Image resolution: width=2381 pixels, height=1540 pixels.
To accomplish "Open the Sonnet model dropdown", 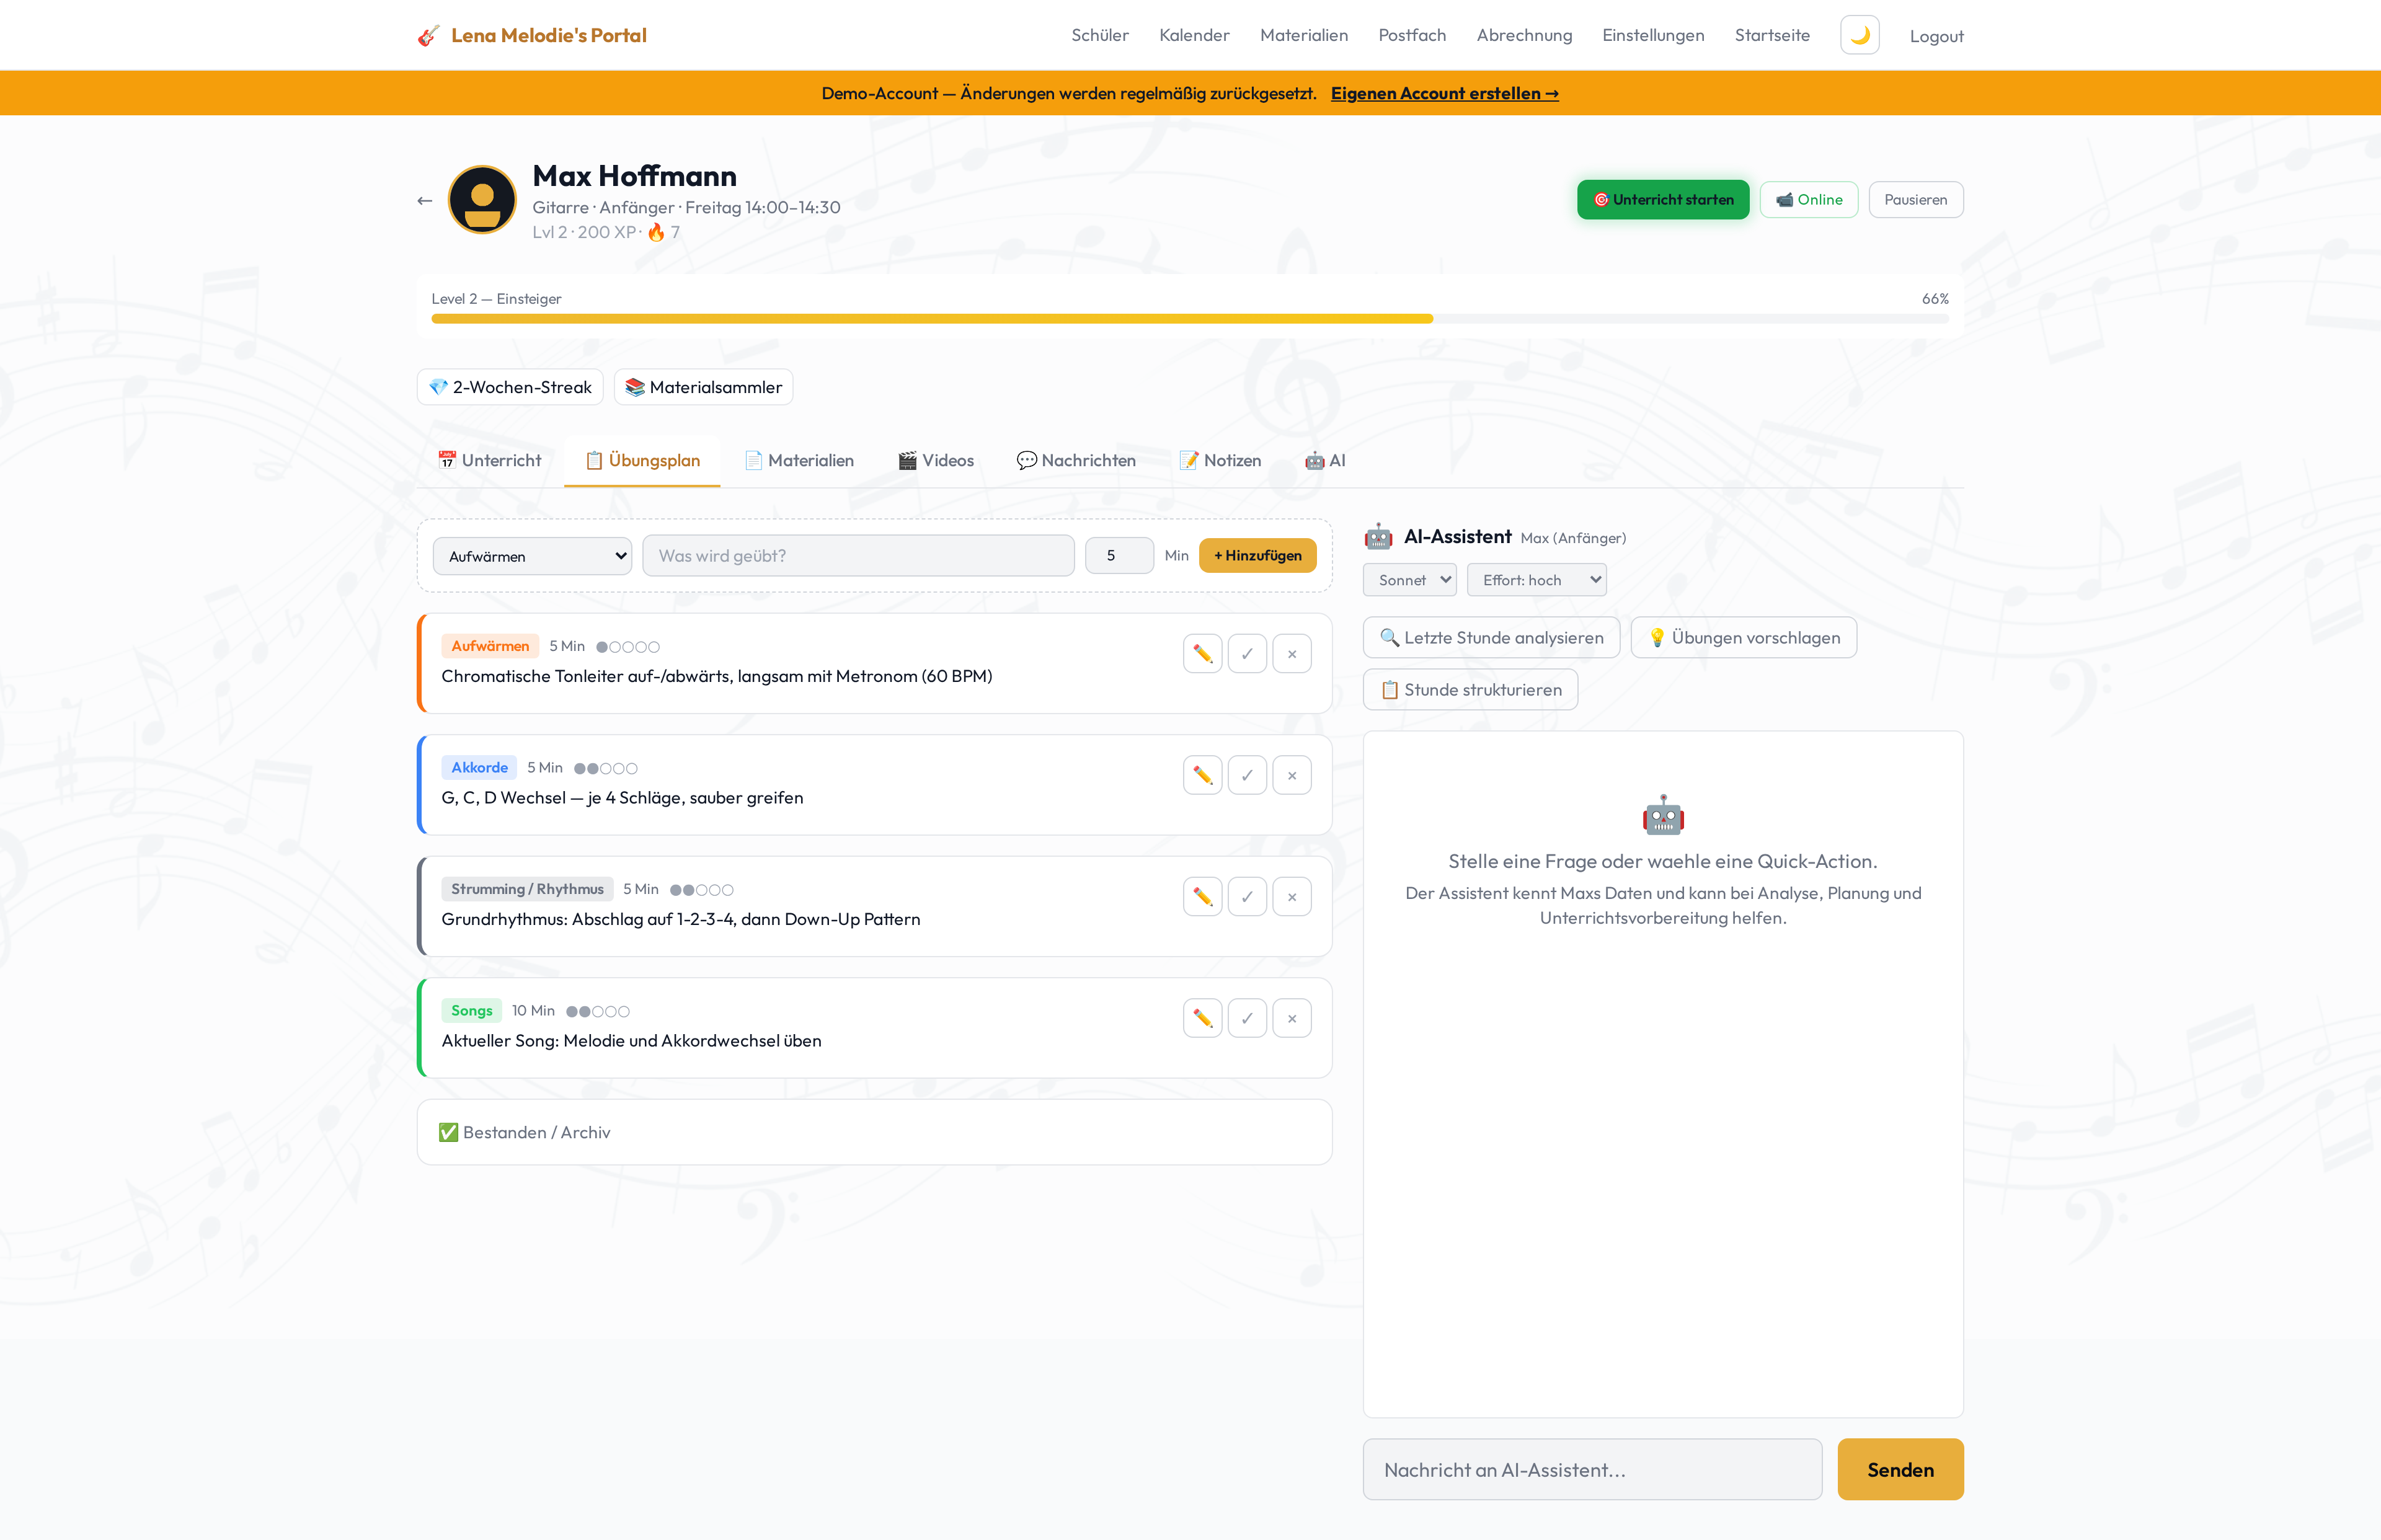I will [1409, 580].
